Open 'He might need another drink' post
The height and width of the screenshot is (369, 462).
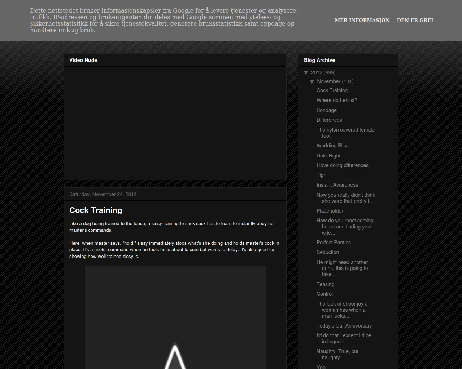click(x=342, y=268)
